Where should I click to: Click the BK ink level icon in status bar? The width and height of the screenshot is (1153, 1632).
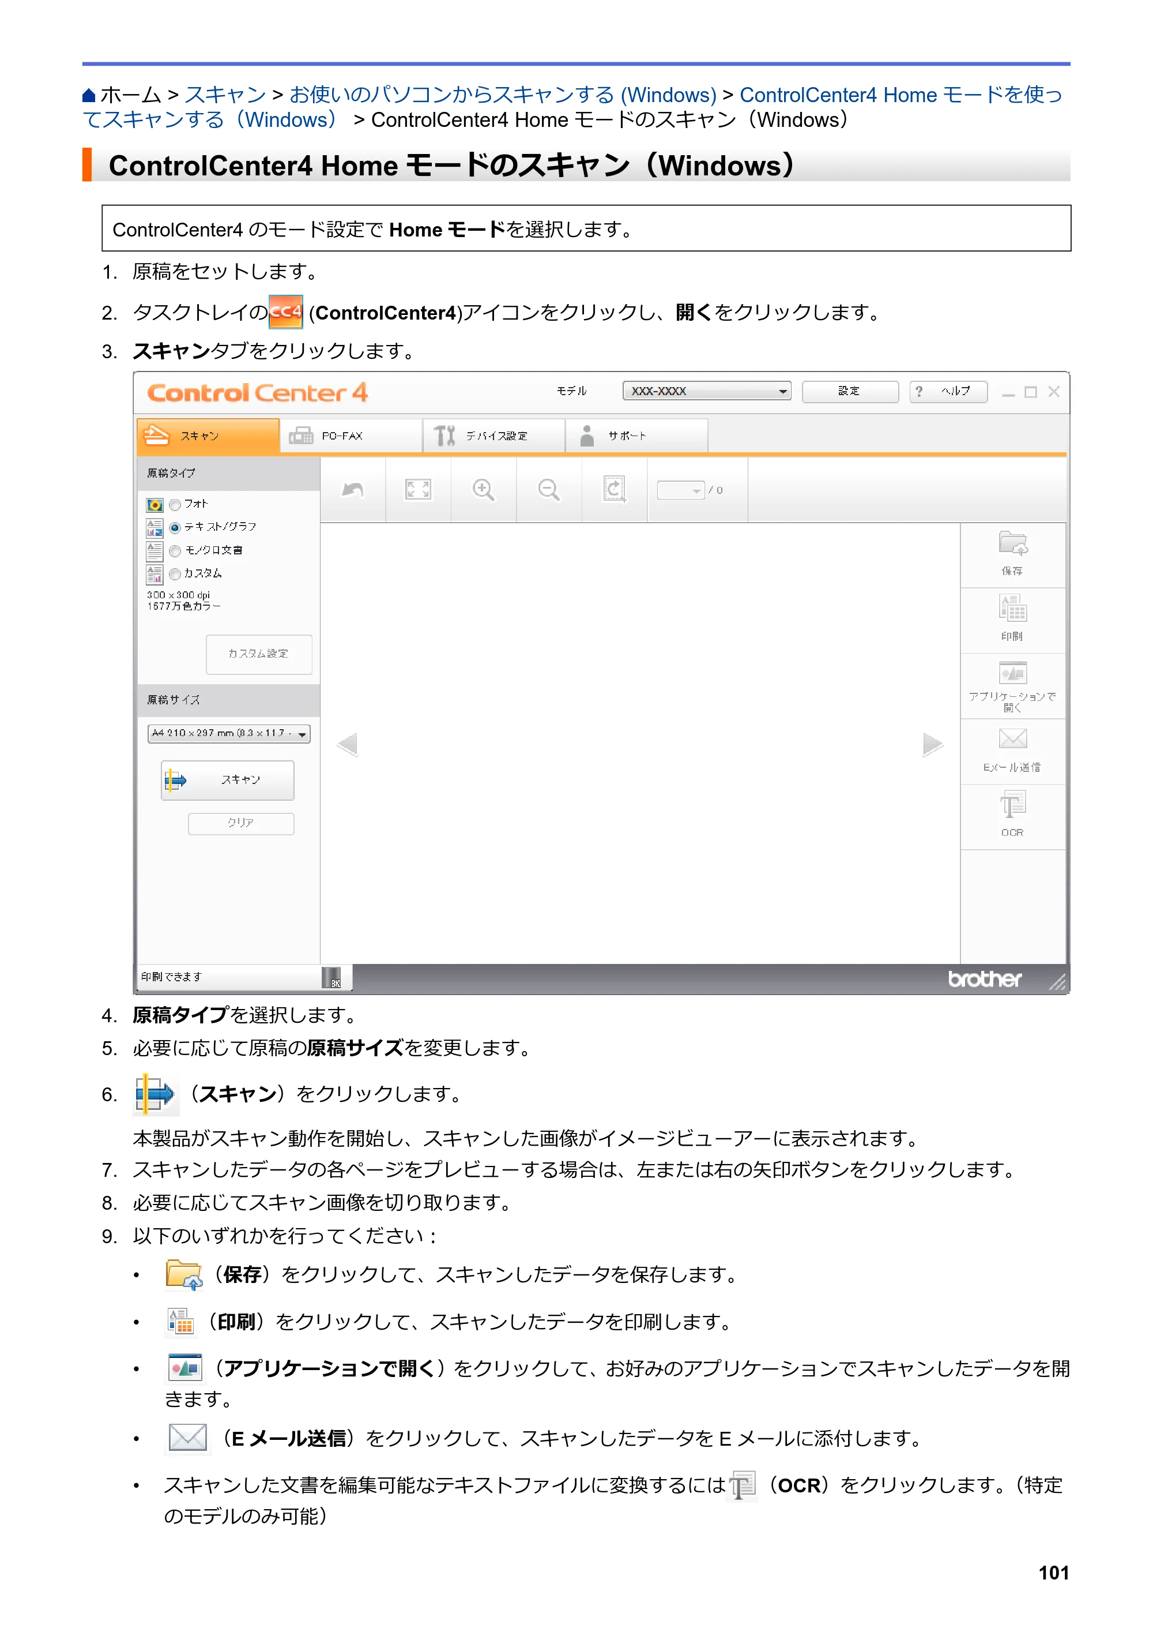pyautogui.click(x=331, y=977)
